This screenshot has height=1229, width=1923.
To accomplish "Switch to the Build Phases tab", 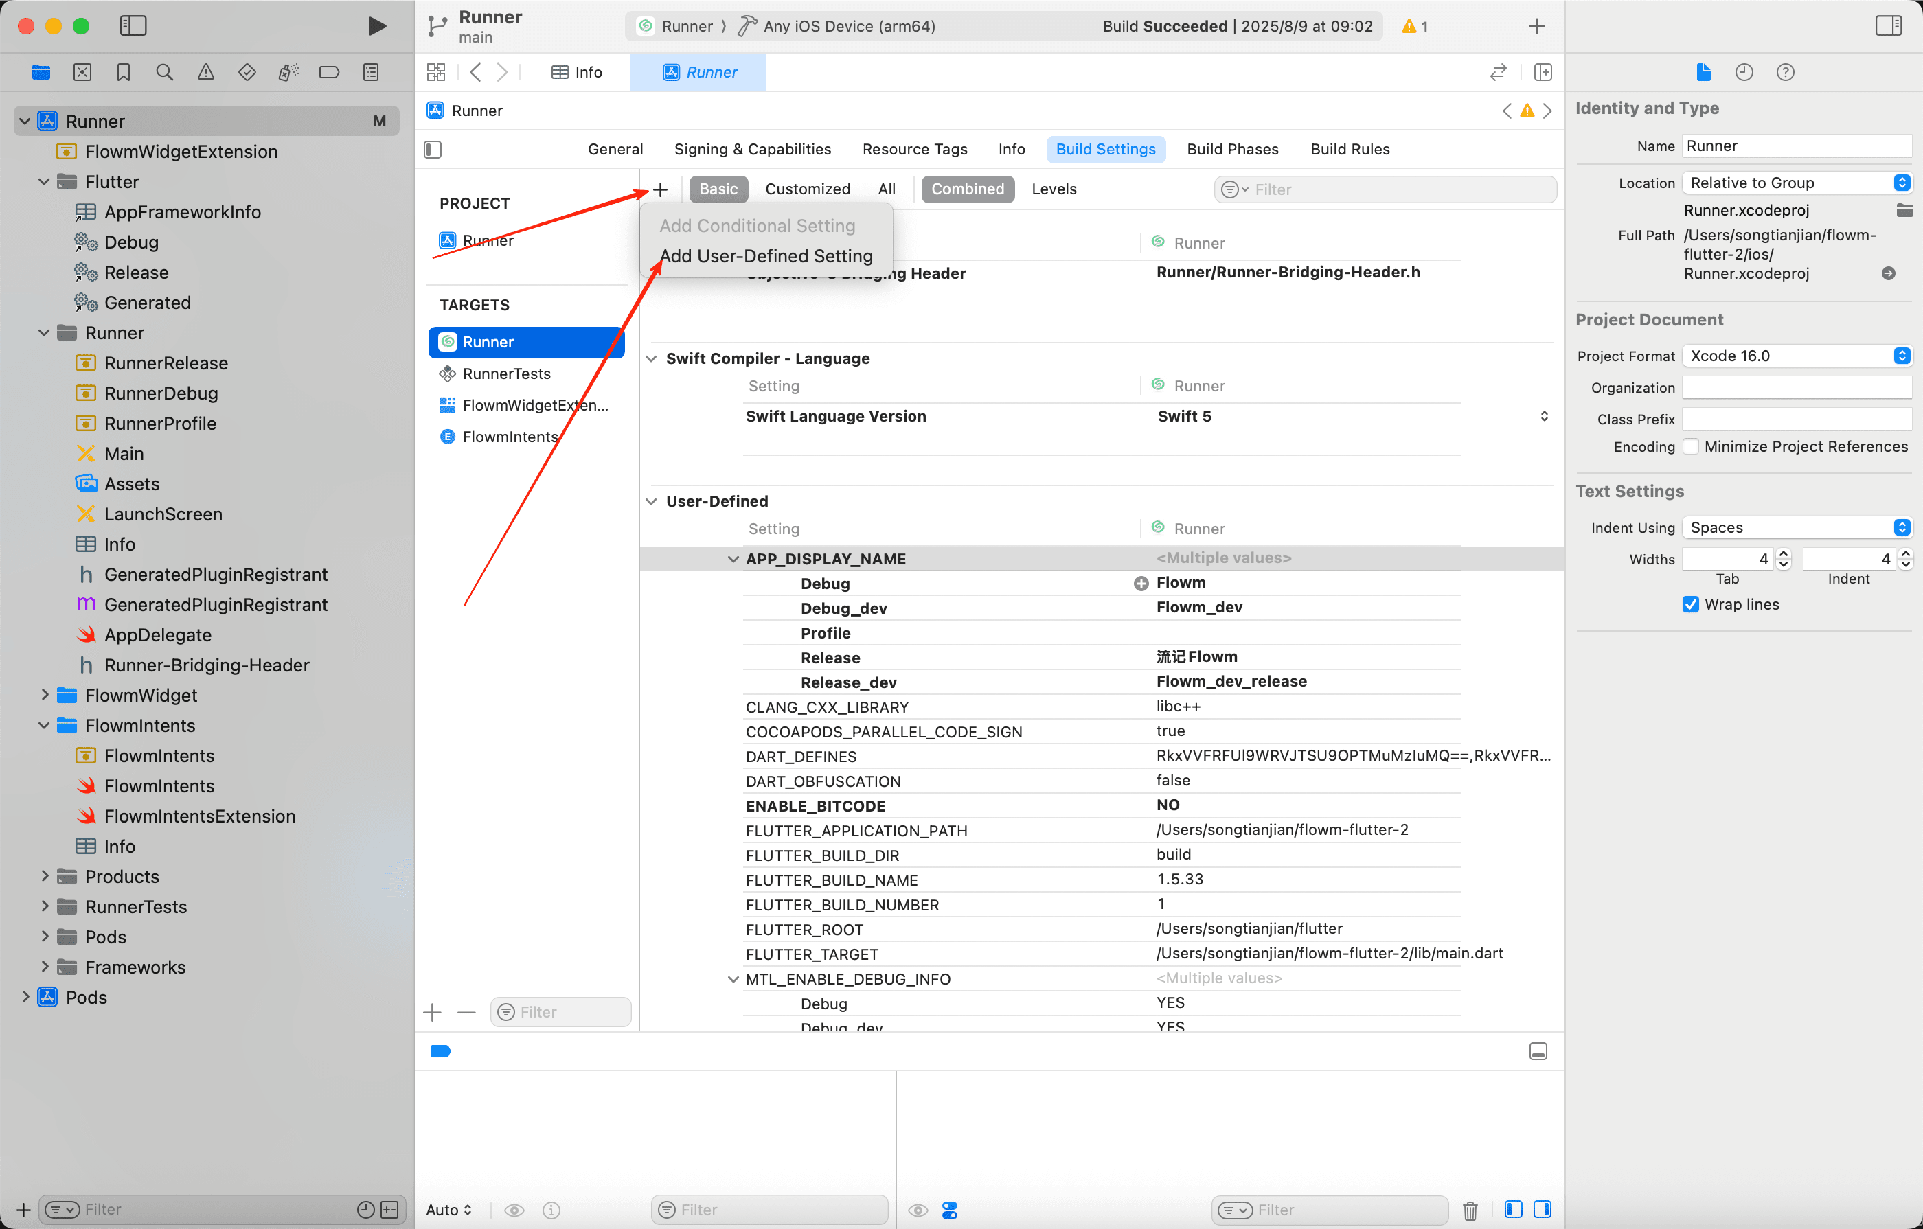I will pos(1232,149).
